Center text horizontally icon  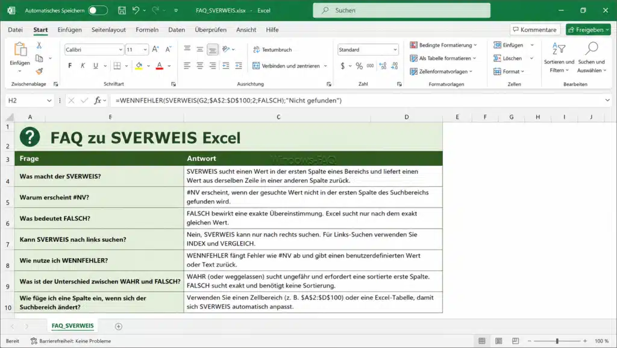200,66
